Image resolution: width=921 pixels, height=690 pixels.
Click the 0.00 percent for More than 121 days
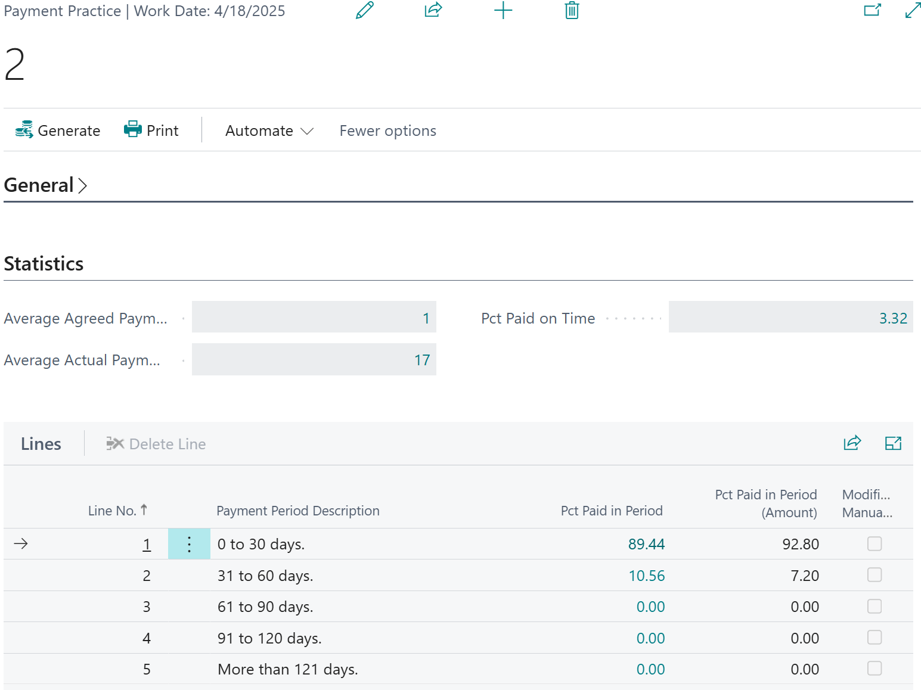coord(650,669)
